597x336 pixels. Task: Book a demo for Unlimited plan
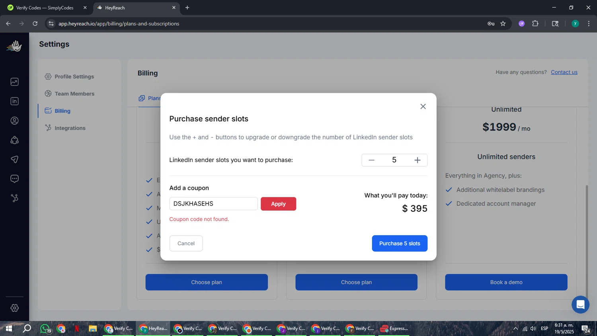[x=506, y=282]
